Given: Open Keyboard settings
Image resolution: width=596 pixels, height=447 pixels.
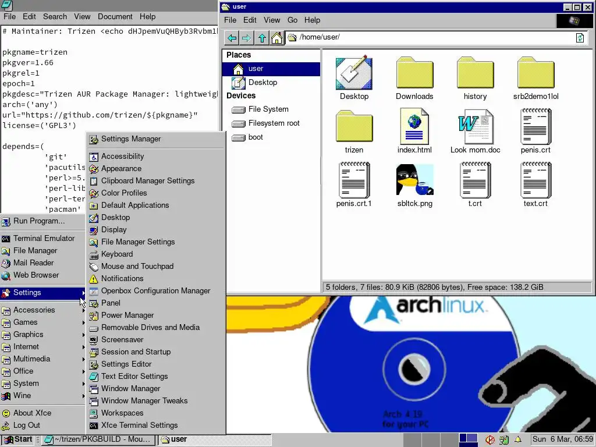Looking at the screenshot, I should [x=155, y=254].
